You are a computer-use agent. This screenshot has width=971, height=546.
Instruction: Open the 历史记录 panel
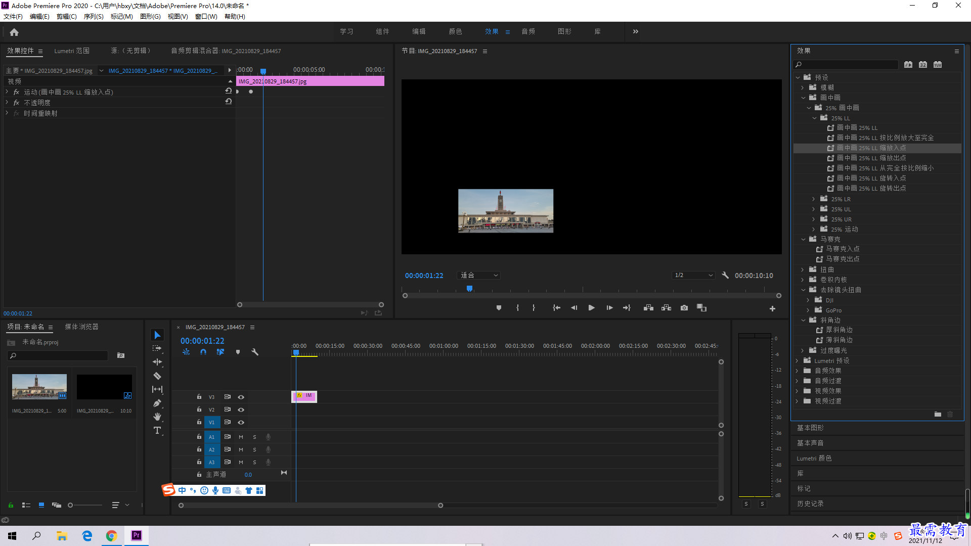point(810,504)
